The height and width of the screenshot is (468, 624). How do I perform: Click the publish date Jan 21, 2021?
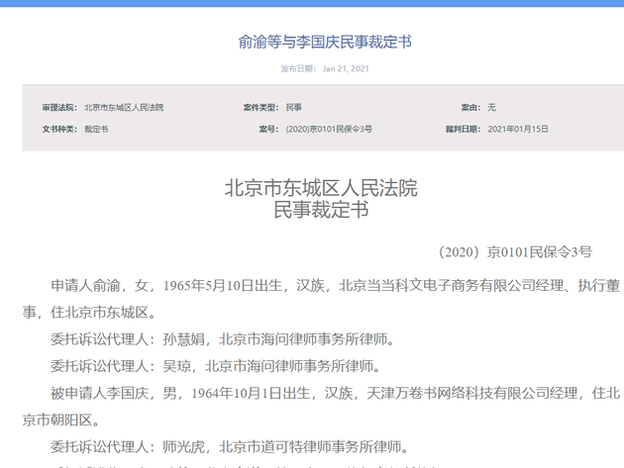click(346, 68)
